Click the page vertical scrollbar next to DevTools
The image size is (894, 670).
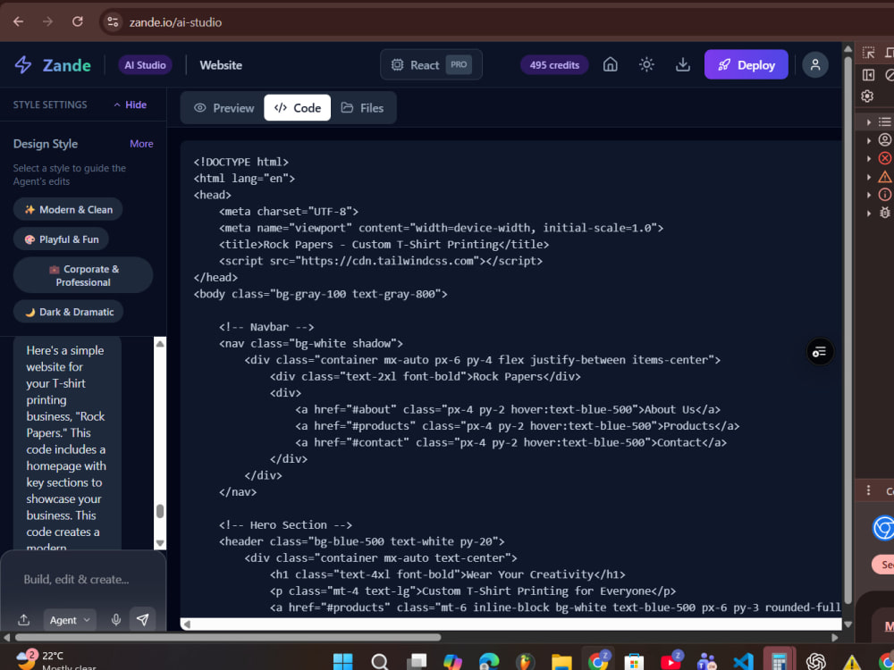(848, 331)
